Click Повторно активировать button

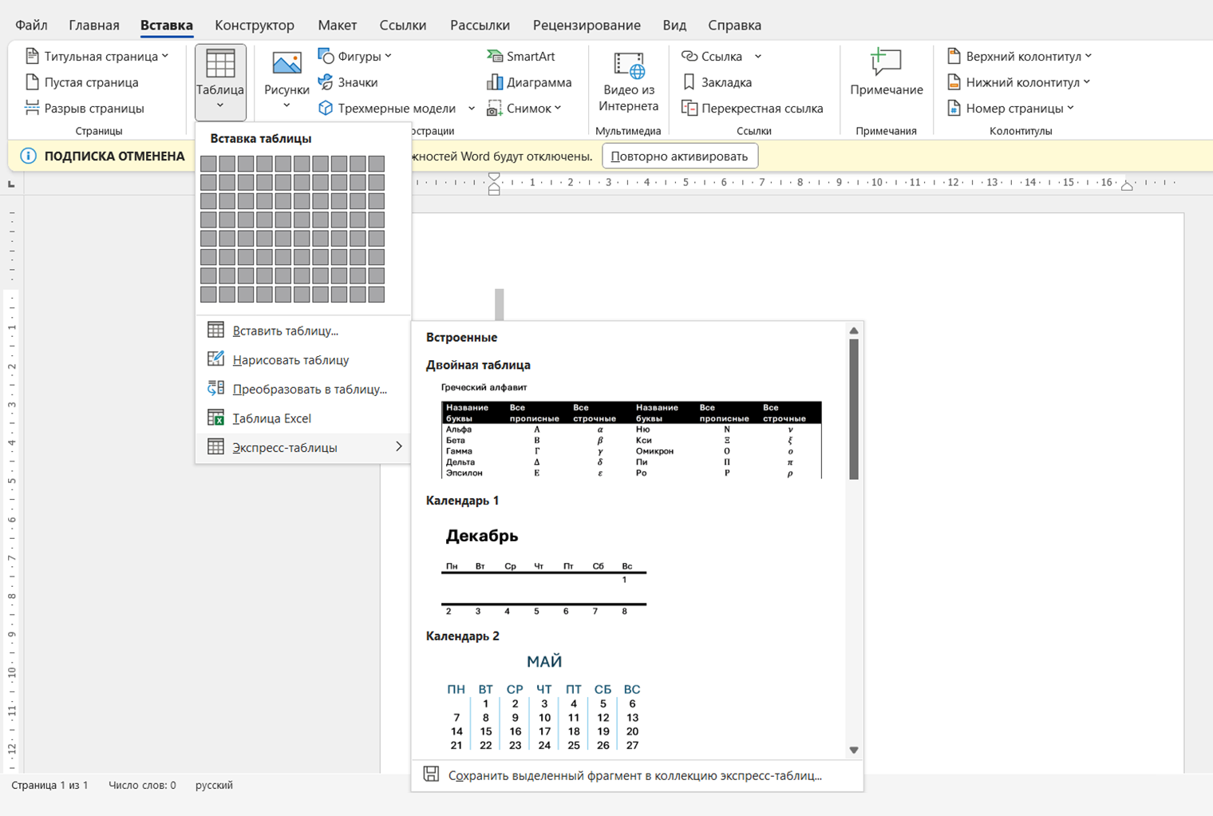pyautogui.click(x=680, y=156)
